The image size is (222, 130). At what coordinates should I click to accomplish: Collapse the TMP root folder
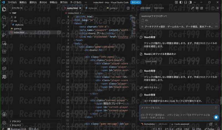35,13
